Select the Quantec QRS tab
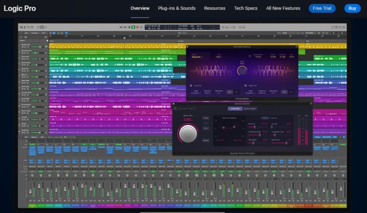The width and height of the screenshot is (367, 213). click(235, 108)
